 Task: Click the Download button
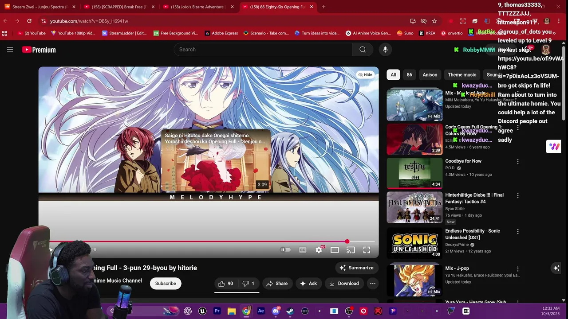click(x=344, y=284)
